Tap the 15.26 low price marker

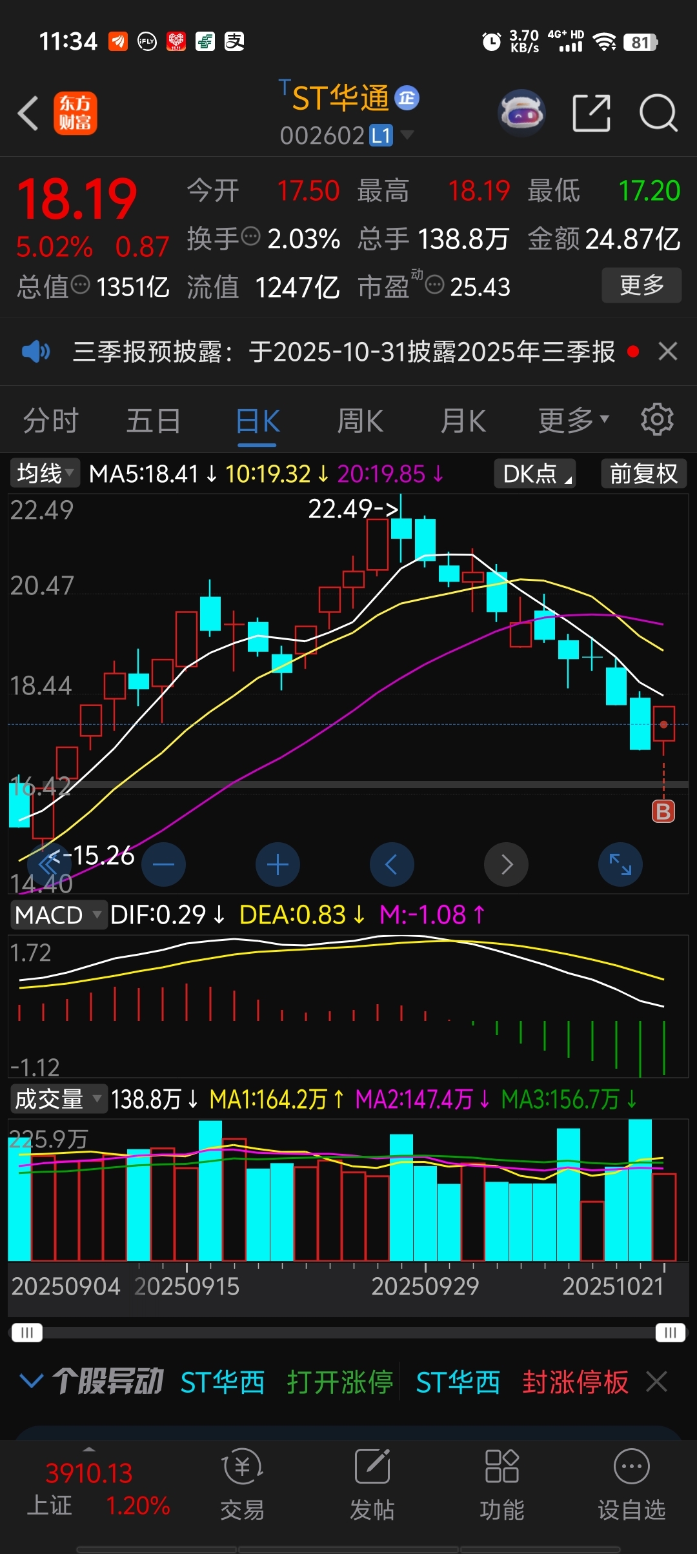point(92,856)
